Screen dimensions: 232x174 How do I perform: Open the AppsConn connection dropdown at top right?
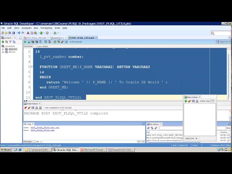[x=223, y=42]
